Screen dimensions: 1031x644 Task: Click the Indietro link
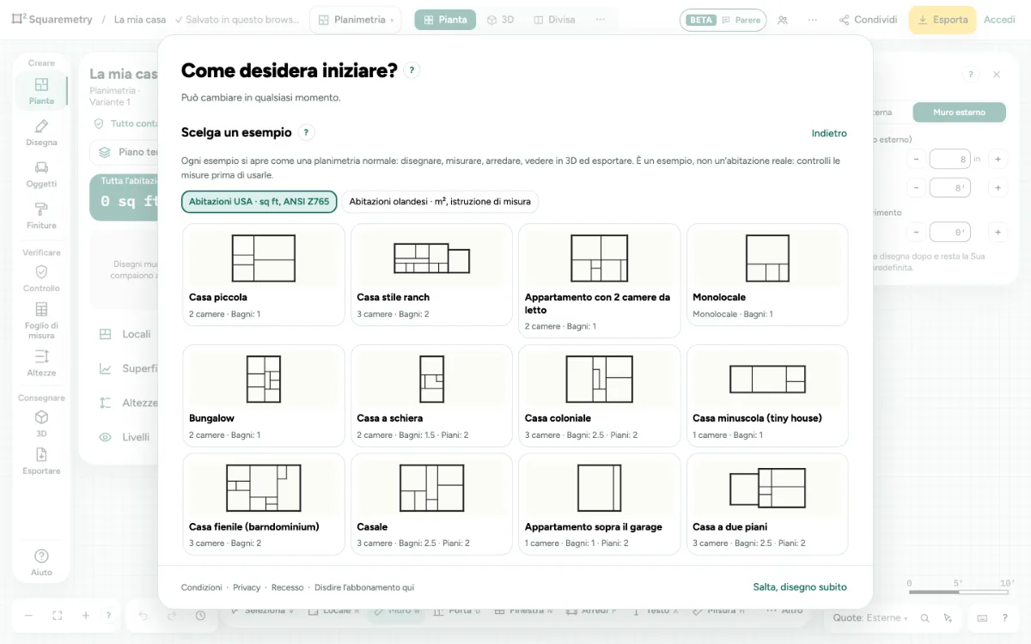[x=829, y=133]
